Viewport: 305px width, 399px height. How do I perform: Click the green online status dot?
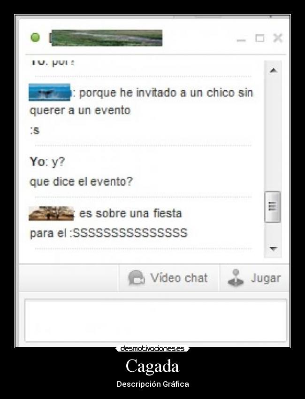pyautogui.click(x=35, y=38)
